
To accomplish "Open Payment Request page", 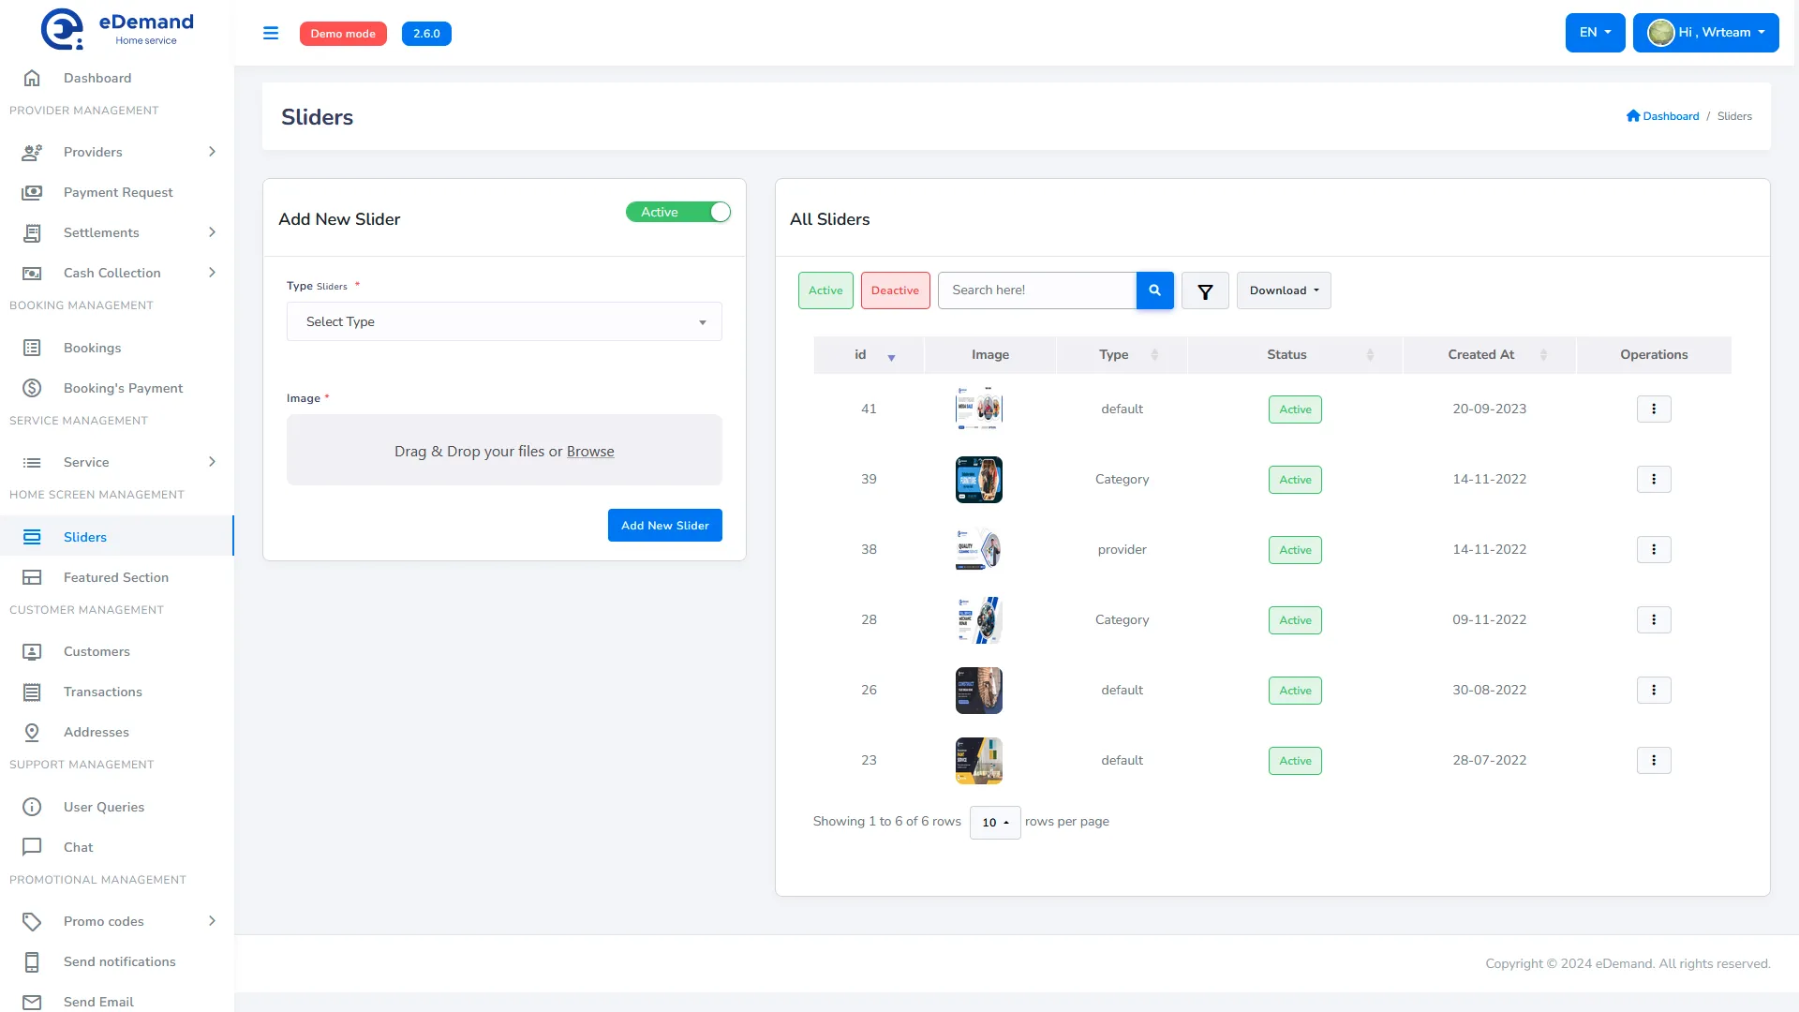I will (x=116, y=192).
